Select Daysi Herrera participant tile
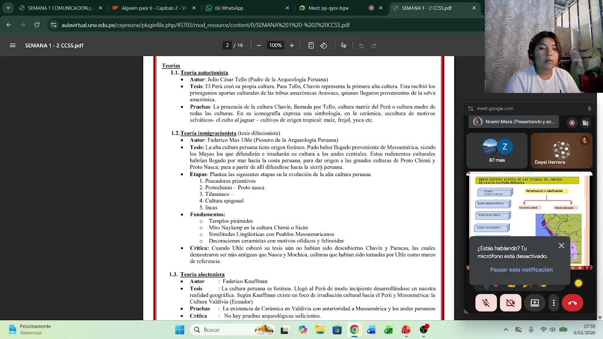The image size is (603, 339). tap(562, 151)
